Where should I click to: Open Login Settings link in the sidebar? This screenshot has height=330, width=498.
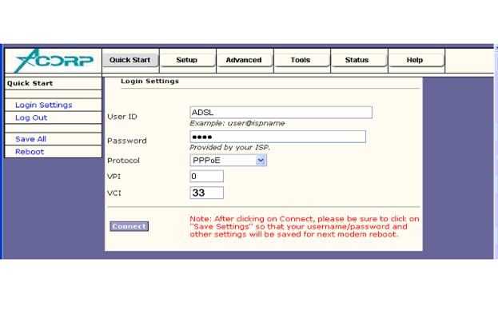tap(43, 105)
